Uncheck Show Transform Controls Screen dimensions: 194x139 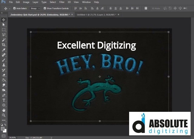pos(45,8)
